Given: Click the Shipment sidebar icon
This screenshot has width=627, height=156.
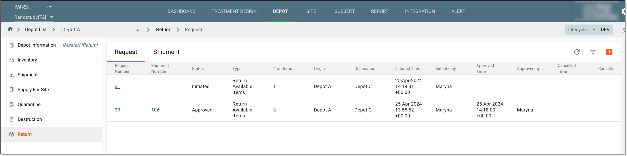Looking at the screenshot, I should 12,75.
